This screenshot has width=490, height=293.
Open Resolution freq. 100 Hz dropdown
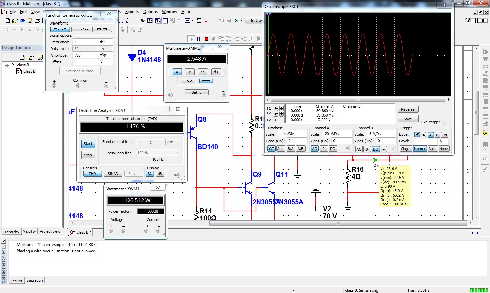(158, 153)
